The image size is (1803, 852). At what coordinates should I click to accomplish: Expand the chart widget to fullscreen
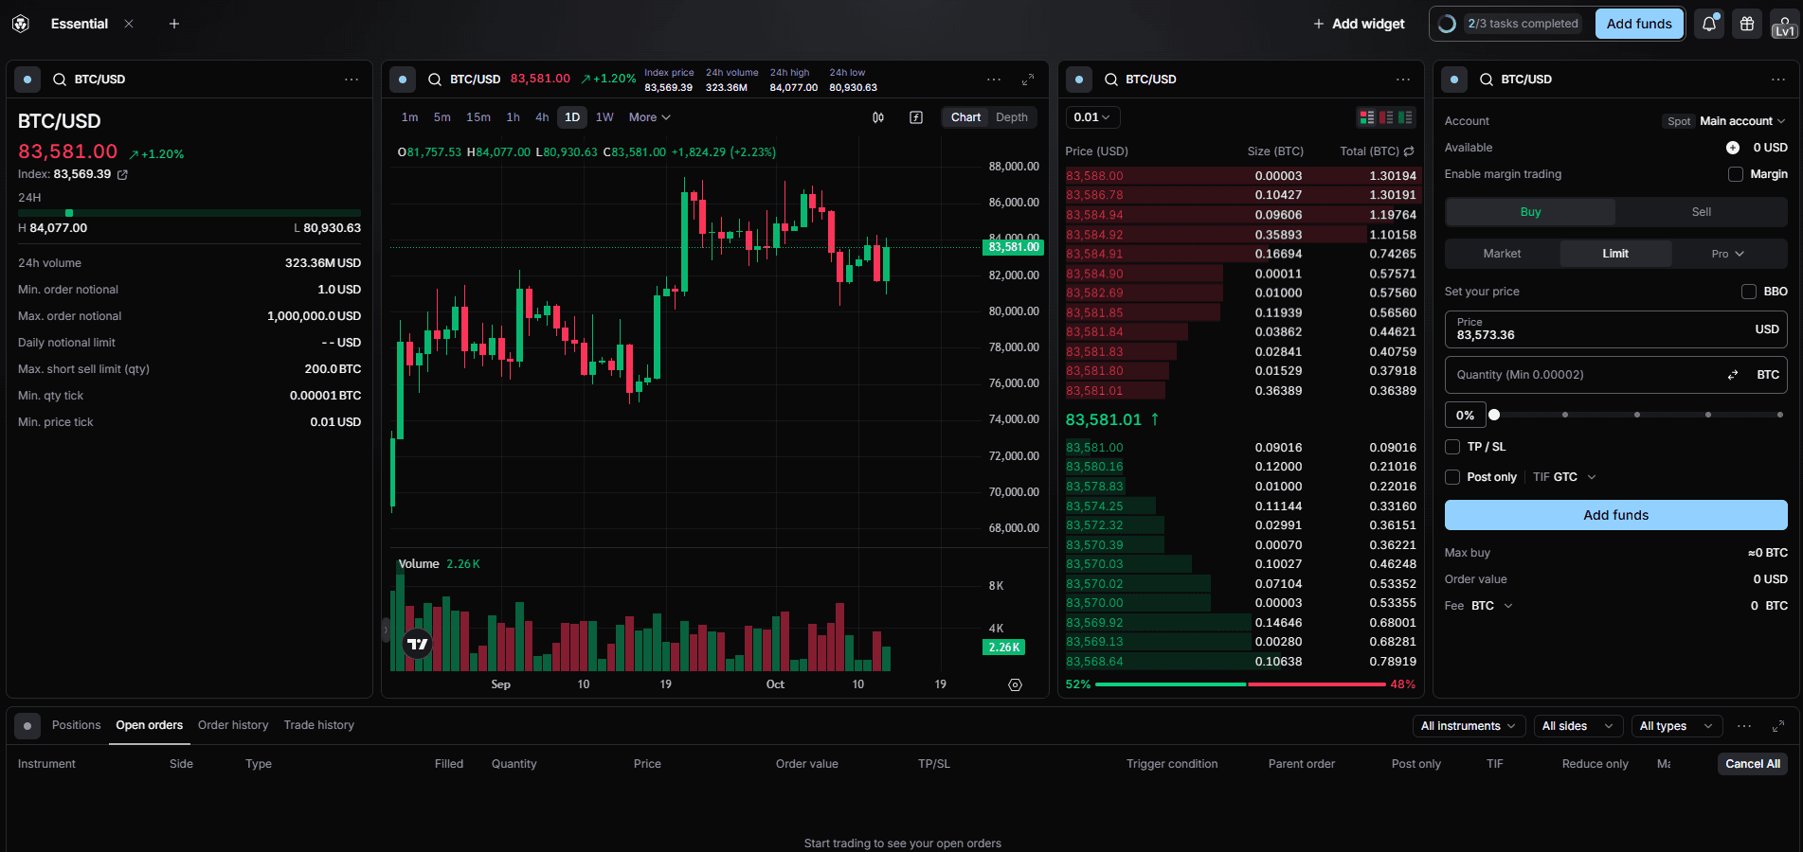[x=1028, y=80]
